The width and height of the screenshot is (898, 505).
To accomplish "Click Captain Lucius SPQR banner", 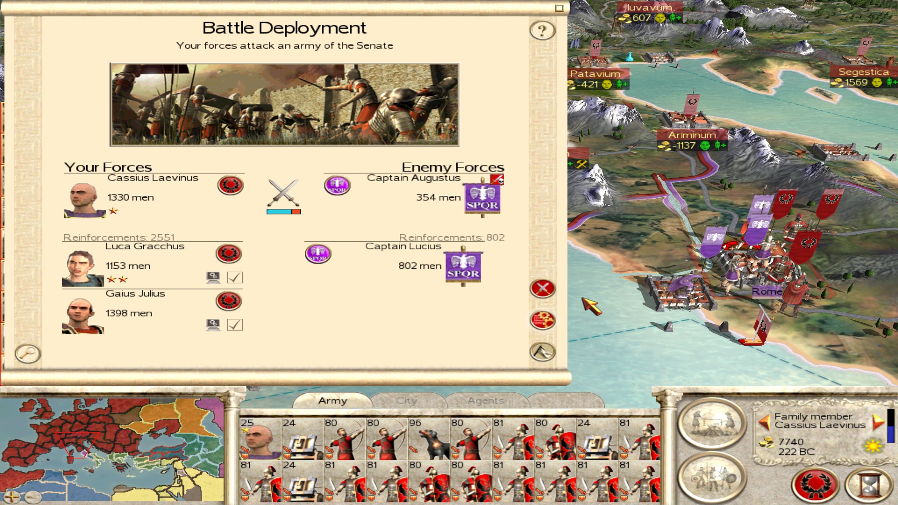I will click(463, 267).
